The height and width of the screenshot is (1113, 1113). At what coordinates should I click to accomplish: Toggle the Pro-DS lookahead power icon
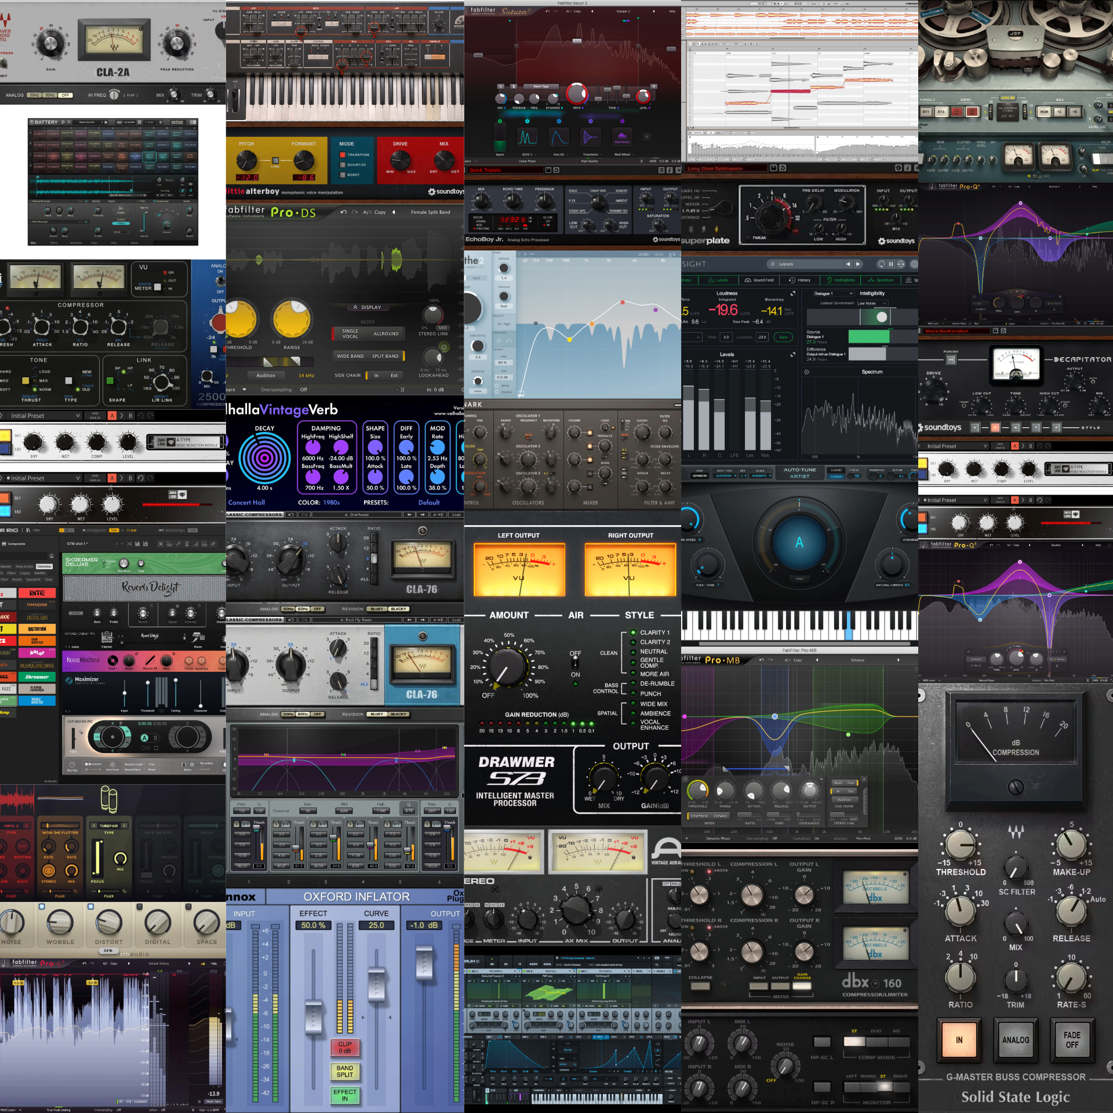coord(444,347)
